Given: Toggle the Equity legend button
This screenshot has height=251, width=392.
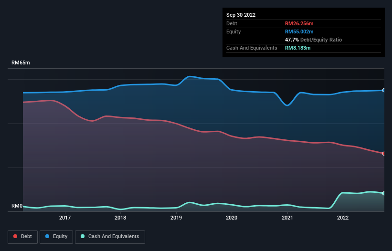Looking at the screenshot, I should click(x=56, y=237).
